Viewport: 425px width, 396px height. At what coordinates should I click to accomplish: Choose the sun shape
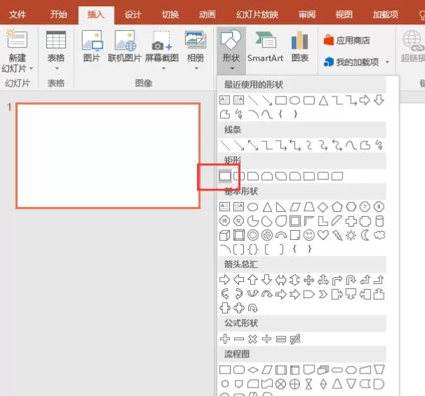[351, 235]
